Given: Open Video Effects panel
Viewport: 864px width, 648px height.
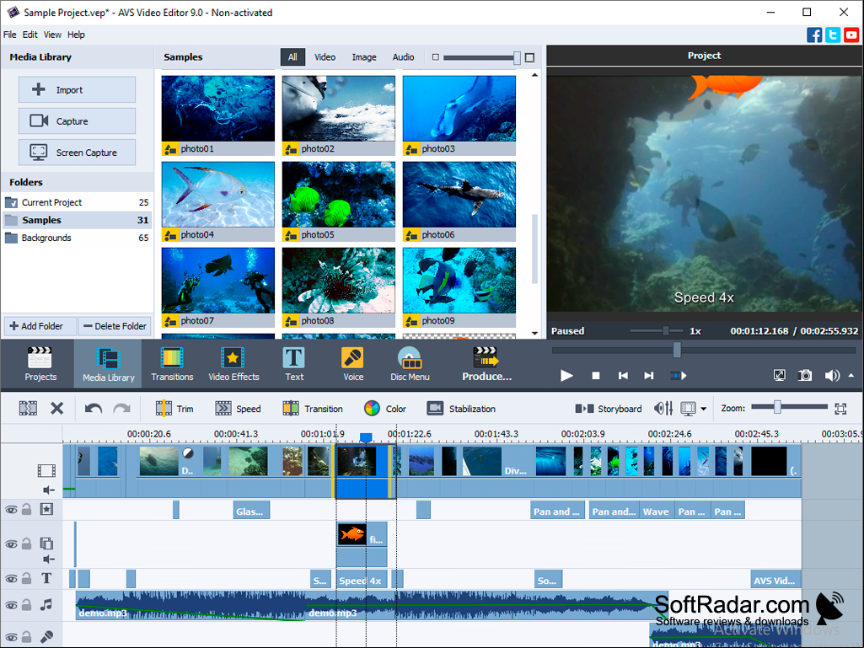Looking at the screenshot, I should [233, 364].
